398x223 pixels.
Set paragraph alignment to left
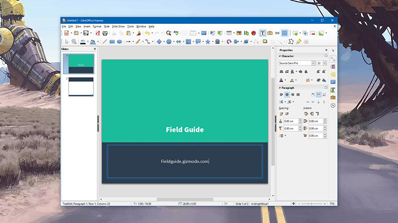(281, 95)
